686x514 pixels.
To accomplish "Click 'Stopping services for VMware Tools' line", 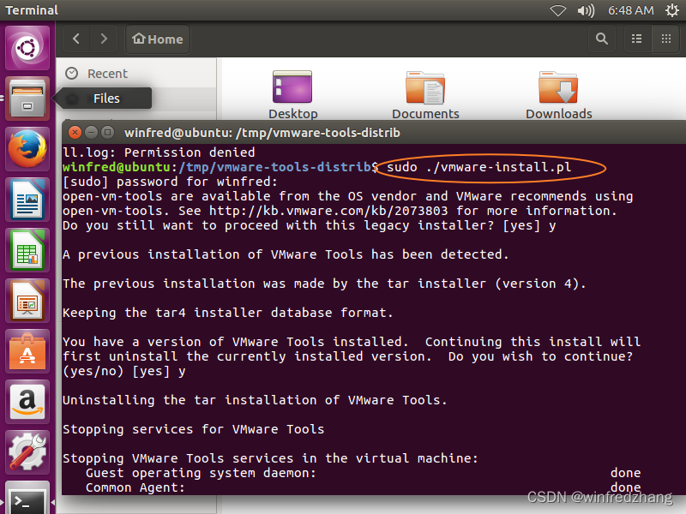I will click(x=194, y=430).
